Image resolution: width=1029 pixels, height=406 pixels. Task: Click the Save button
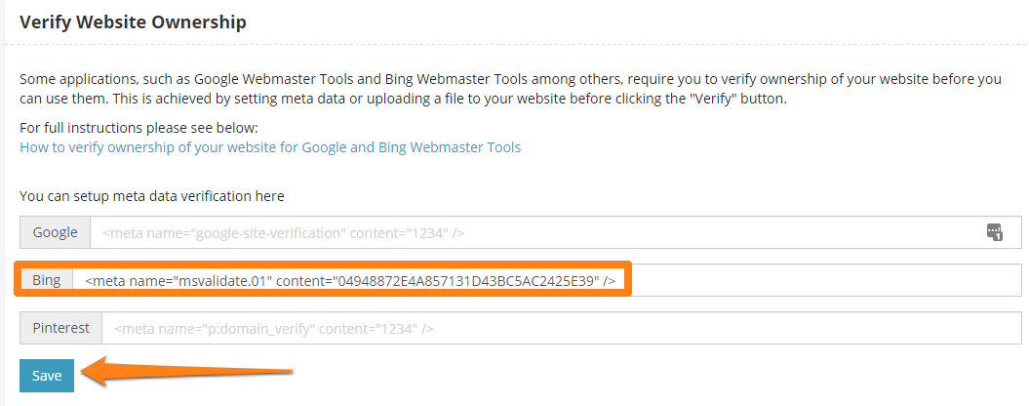point(47,376)
